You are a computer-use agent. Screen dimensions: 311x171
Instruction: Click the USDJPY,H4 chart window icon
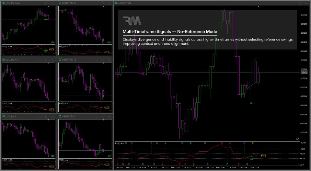pos(4,60)
